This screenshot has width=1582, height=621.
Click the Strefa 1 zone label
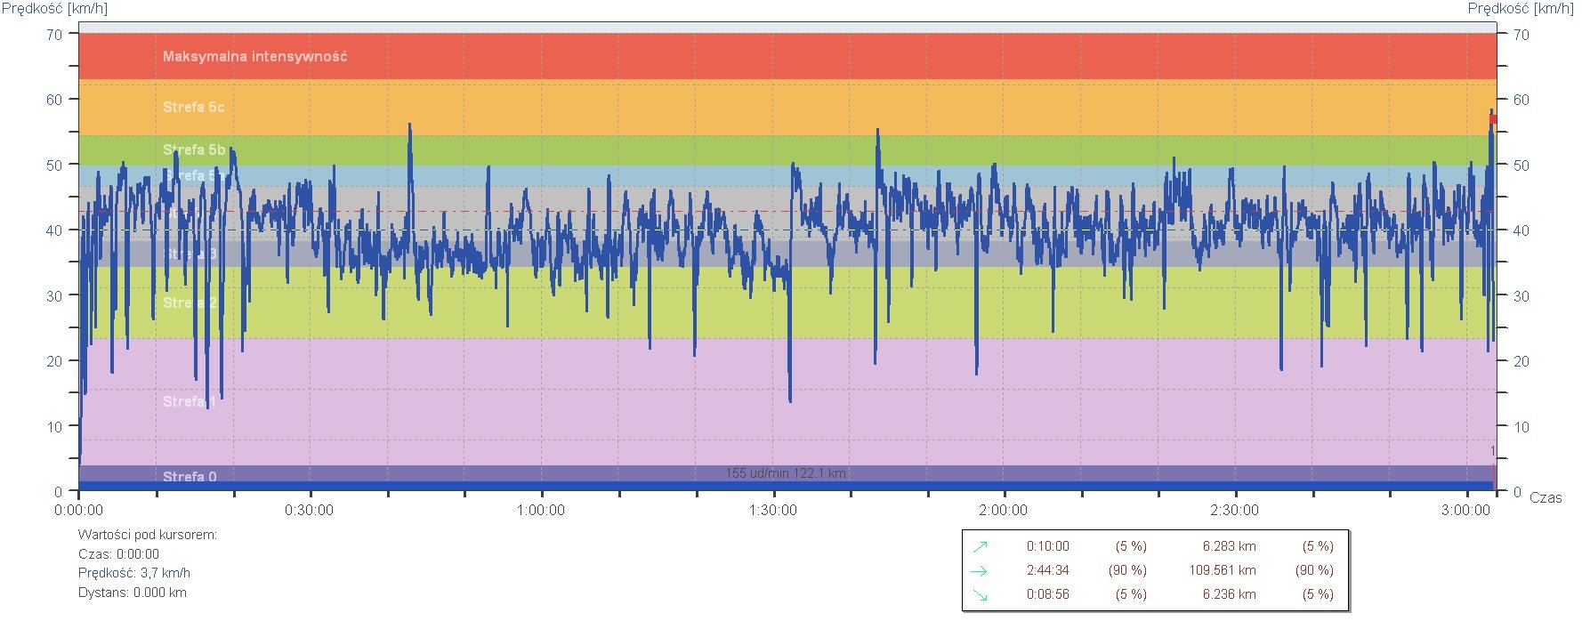189,401
